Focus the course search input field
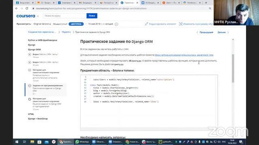The height and width of the screenshot is (145, 259). tap(65, 16)
